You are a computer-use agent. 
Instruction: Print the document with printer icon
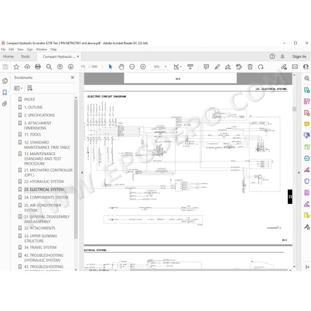pyautogui.click(x=38, y=67)
